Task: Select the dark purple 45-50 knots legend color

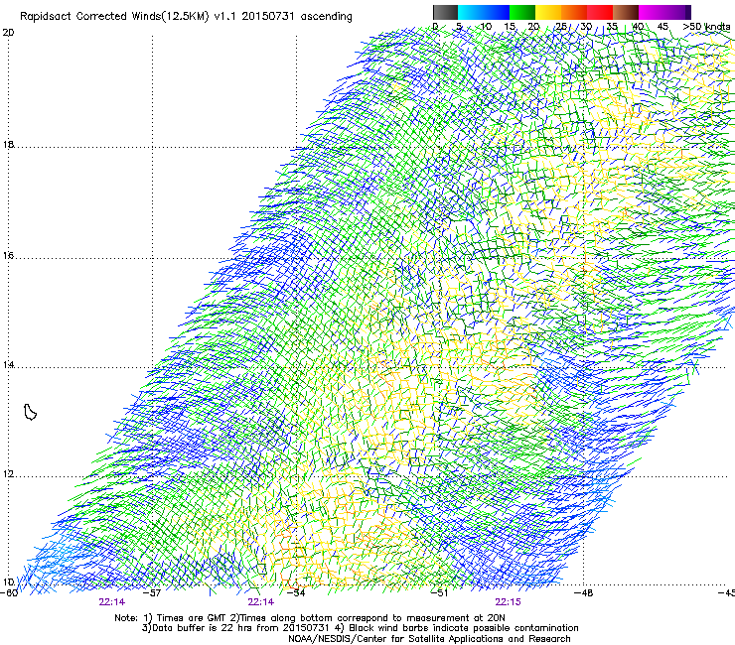Action: 677,12
